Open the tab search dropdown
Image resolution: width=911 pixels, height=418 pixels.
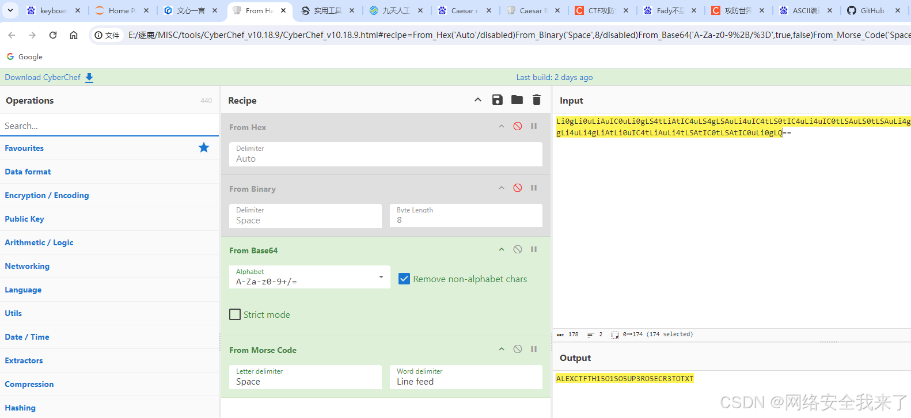[x=10, y=10]
